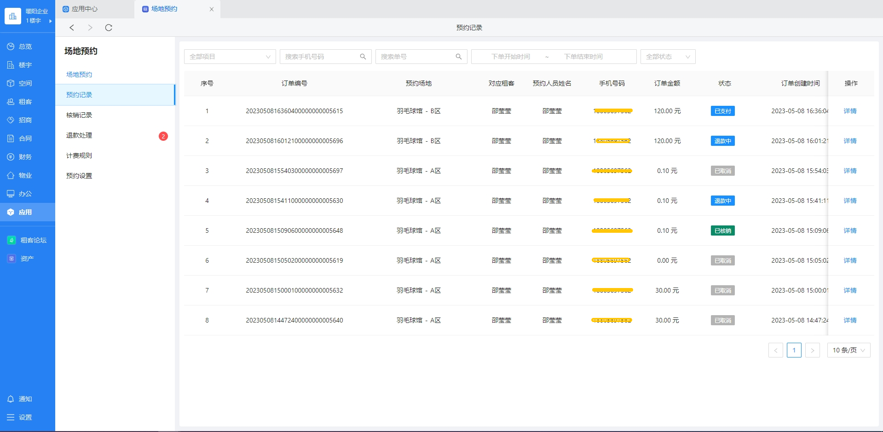
Task: Open the 楼宇 building sidebar icon
Action: 11,65
